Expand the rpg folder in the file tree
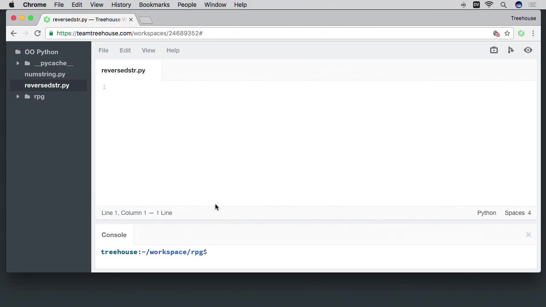 tap(17, 96)
